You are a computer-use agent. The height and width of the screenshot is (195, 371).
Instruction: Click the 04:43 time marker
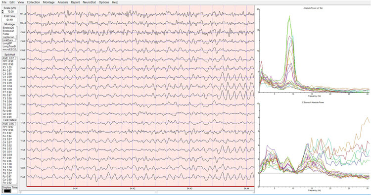pos(189,189)
